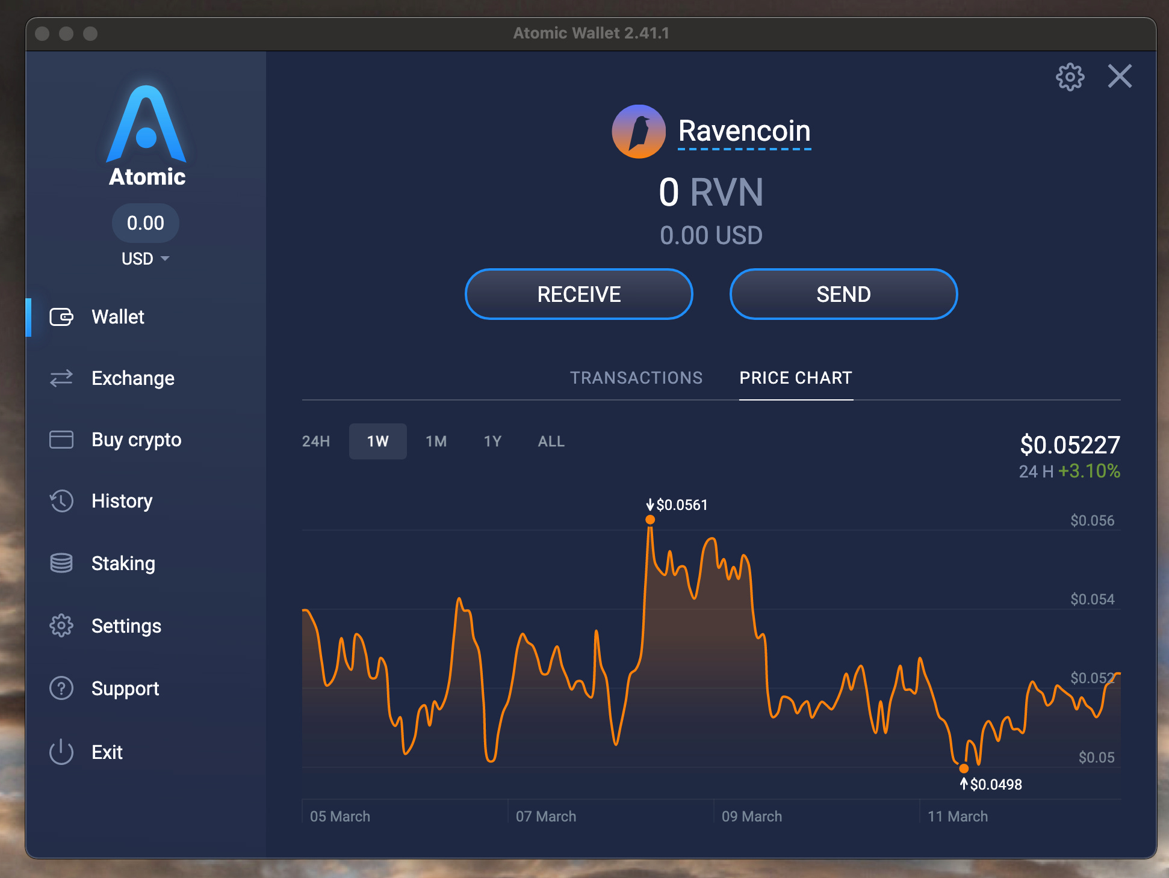Switch to the Transactions tab

point(636,378)
